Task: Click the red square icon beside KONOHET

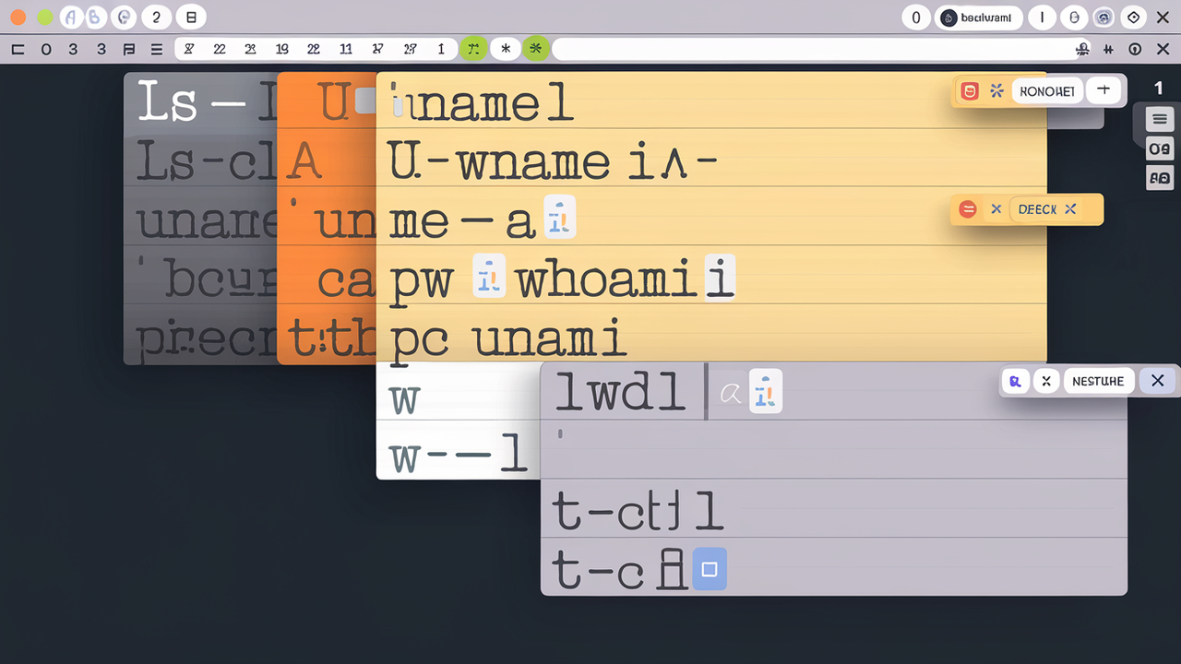Action: pos(969,90)
